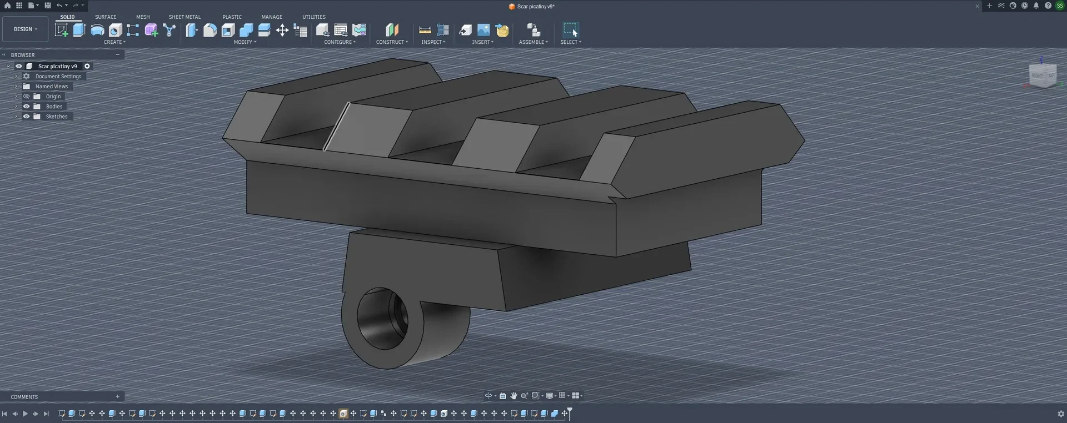The image size is (1067, 423).
Task: Click the Undo arrow
Action: [59, 6]
